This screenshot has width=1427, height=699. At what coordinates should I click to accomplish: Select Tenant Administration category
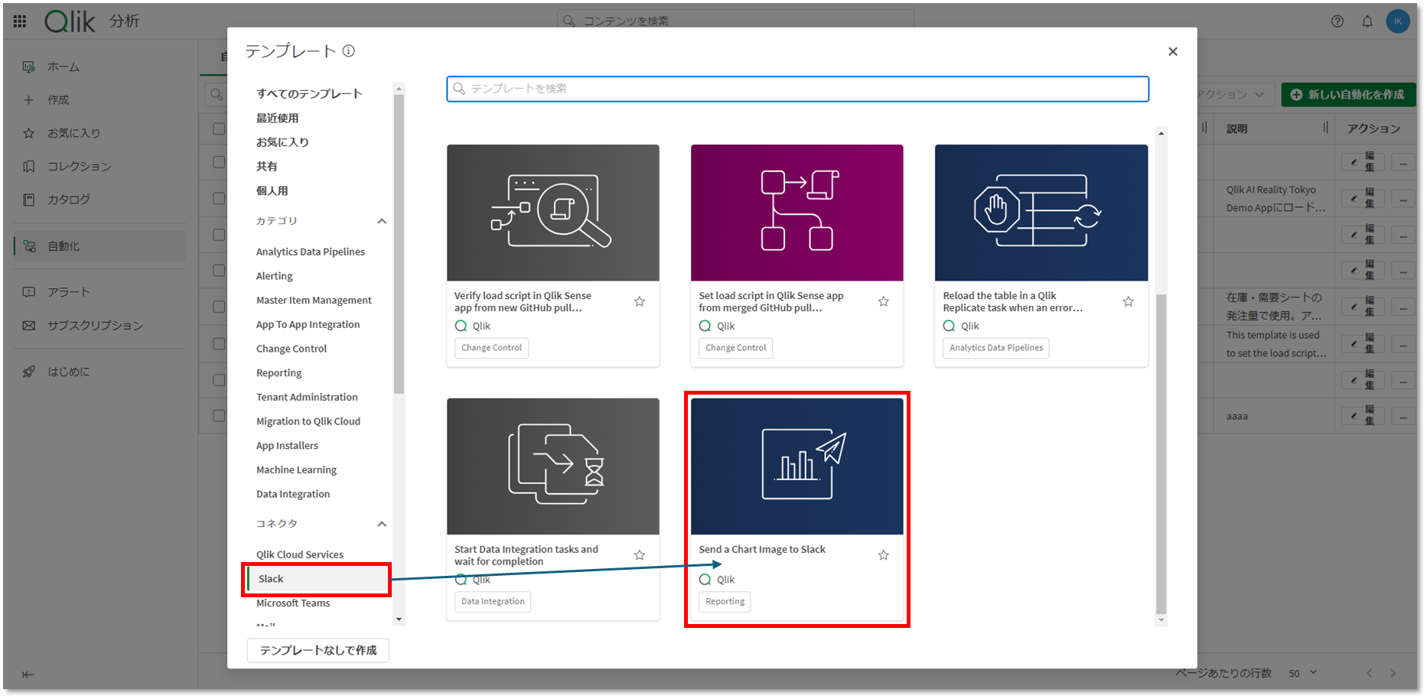(x=307, y=397)
